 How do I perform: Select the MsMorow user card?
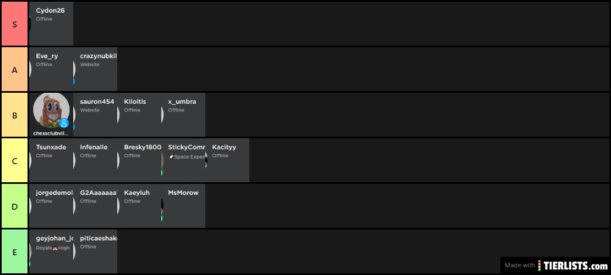[183, 206]
